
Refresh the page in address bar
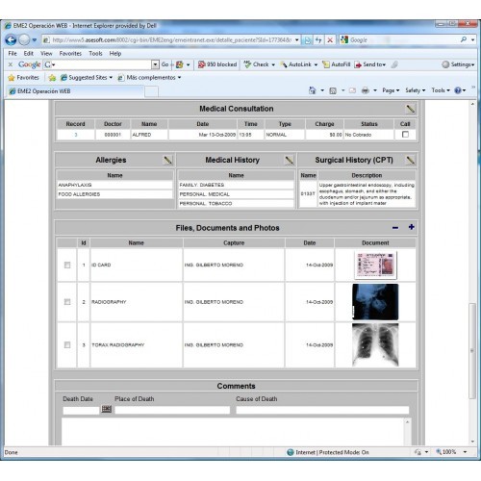coord(318,40)
